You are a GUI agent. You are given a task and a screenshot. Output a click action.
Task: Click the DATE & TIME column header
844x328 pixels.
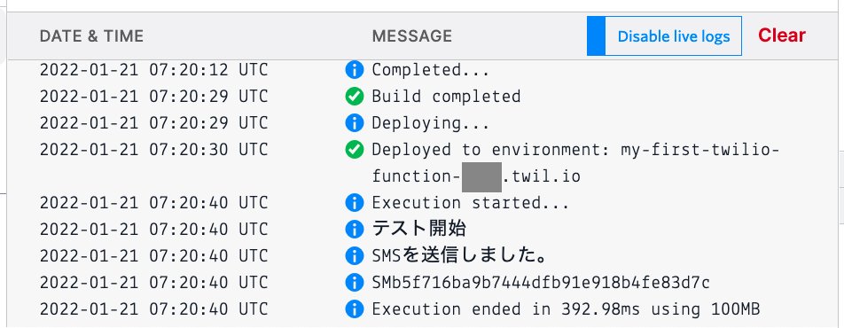91,36
